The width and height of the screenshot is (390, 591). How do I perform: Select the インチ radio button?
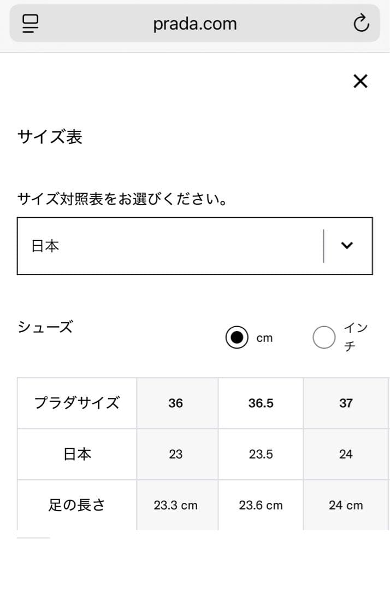[324, 338]
